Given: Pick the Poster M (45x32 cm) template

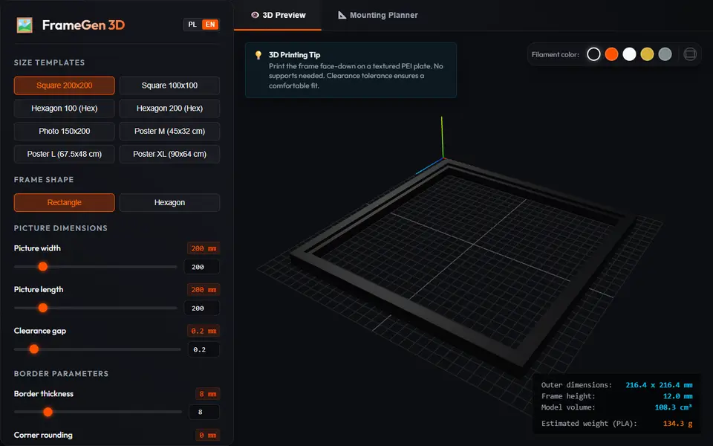Looking at the screenshot, I should [169, 131].
